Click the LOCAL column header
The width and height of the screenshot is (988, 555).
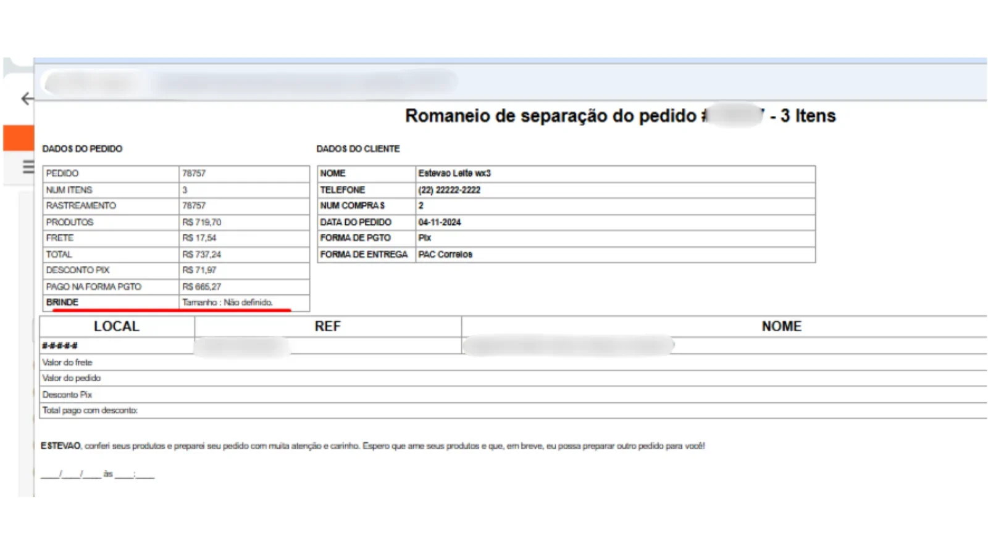(117, 326)
